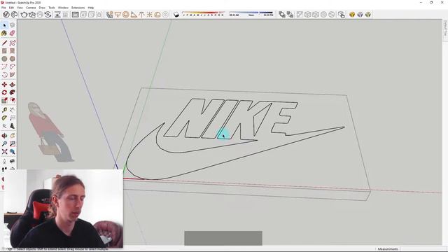This screenshot has width=448, height=252.
Task: Pick the Rotated Rectangle tool
Action: click(13, 51)
